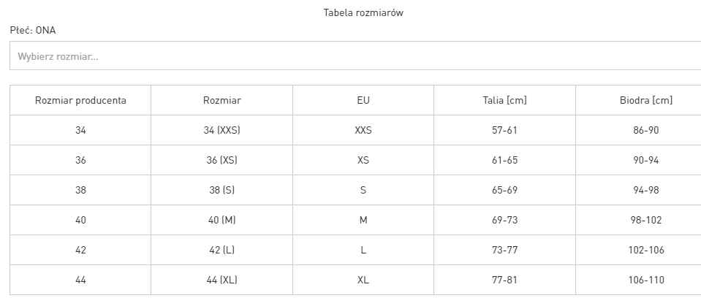The height and width of the screenshot is (298, 701).
Task: Click the 'Płeć: ONA' label
Action: 33,30
